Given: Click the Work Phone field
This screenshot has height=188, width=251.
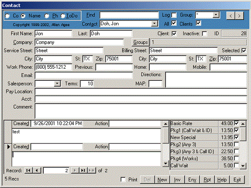Looking at the screenshot, I should (x=53, y=67).
